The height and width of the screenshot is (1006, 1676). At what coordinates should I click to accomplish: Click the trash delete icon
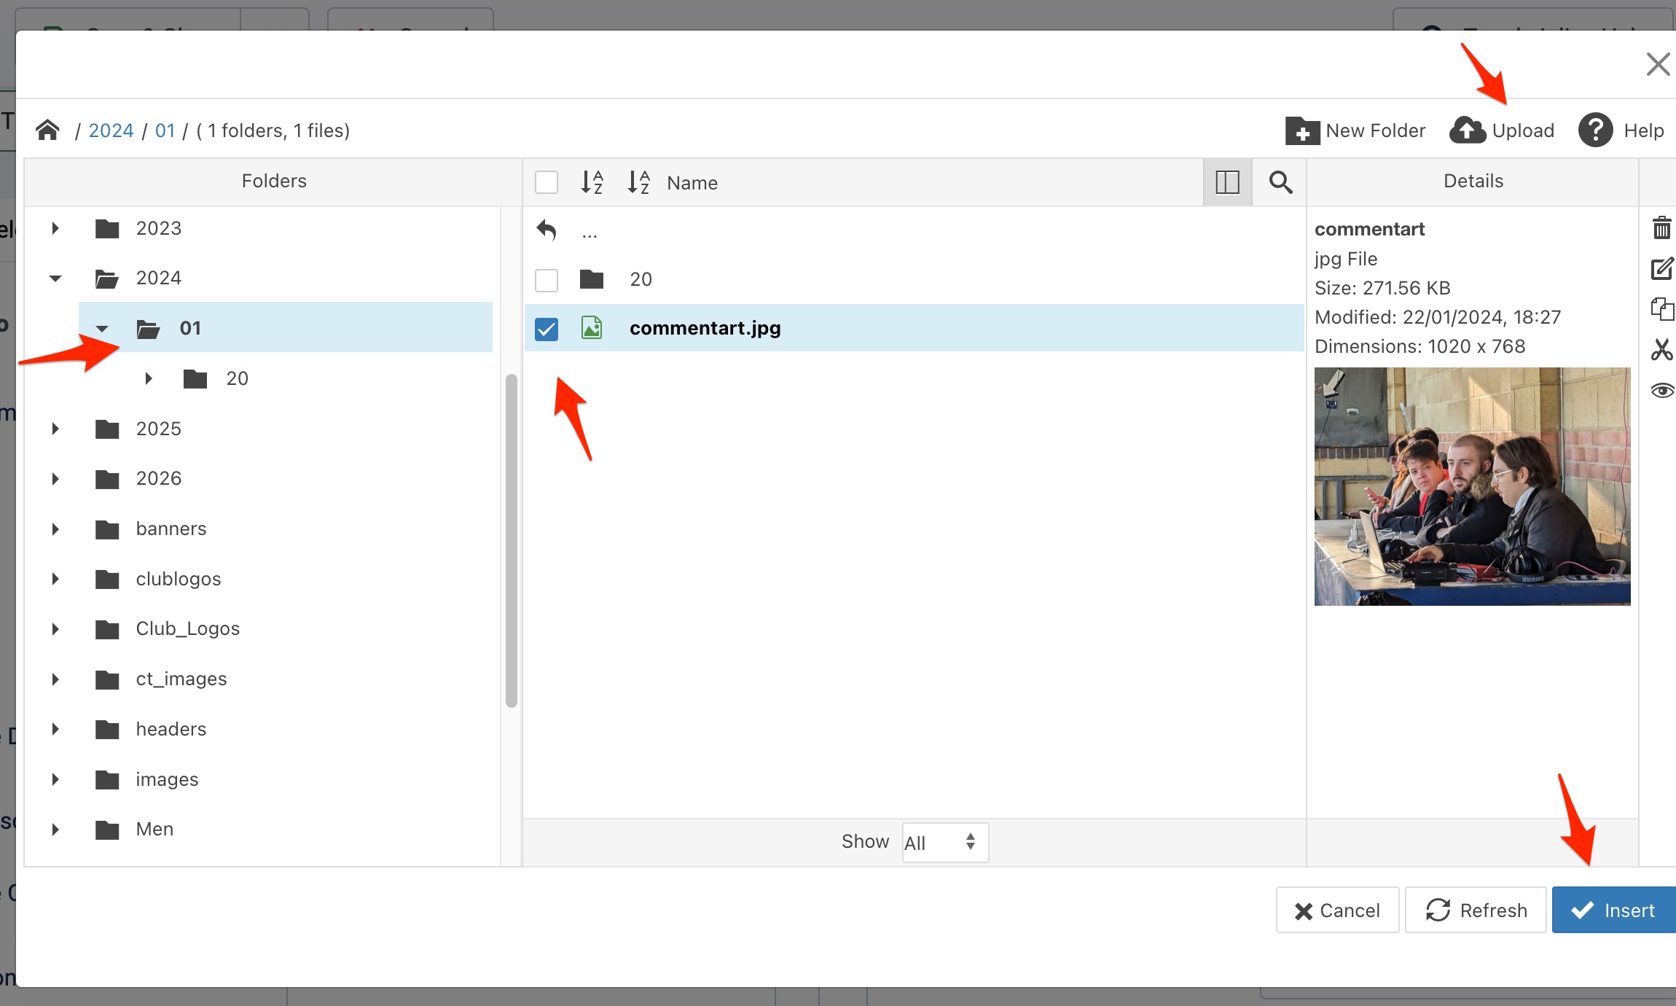(x=1661, y=228)
